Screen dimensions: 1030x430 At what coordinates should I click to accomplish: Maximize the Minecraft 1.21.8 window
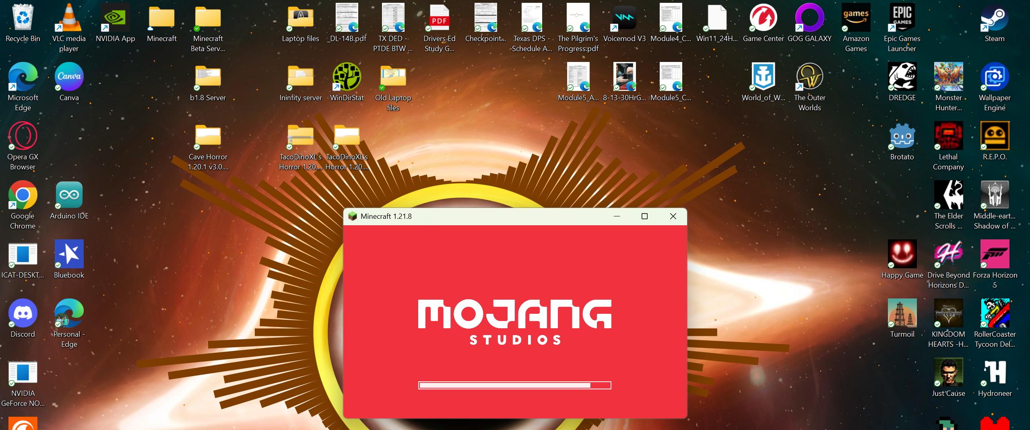(x=644, y=216)
